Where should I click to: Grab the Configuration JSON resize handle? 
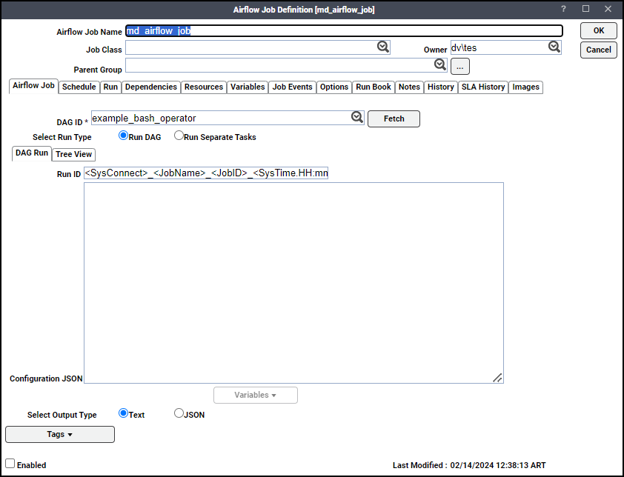(x=497, y=378)
